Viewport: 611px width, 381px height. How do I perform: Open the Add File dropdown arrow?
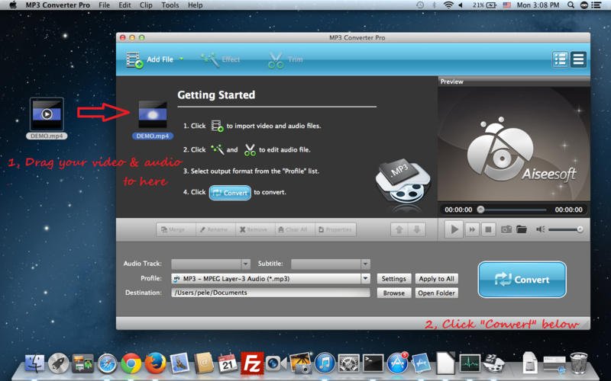[182, 59]
